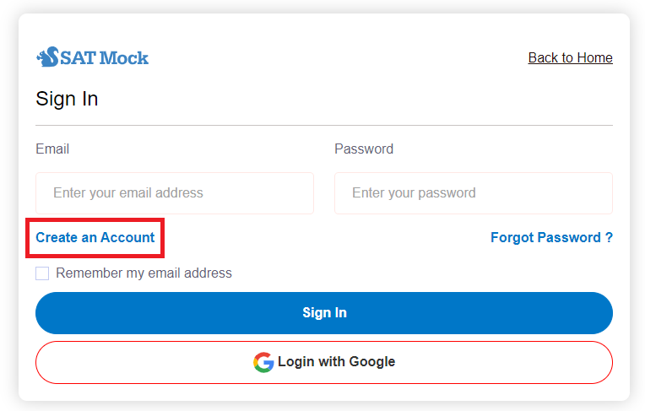Click the Google G icon
The height and width of the screenshot is (411, 645).
coord(263,362)
